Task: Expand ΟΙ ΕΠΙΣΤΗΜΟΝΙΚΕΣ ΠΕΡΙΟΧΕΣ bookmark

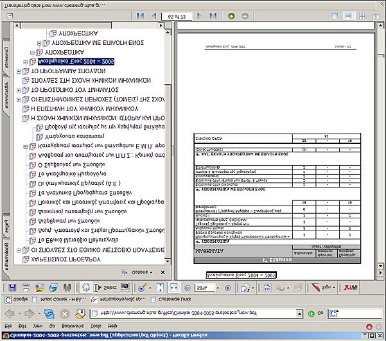Action: tap(19, 100)
